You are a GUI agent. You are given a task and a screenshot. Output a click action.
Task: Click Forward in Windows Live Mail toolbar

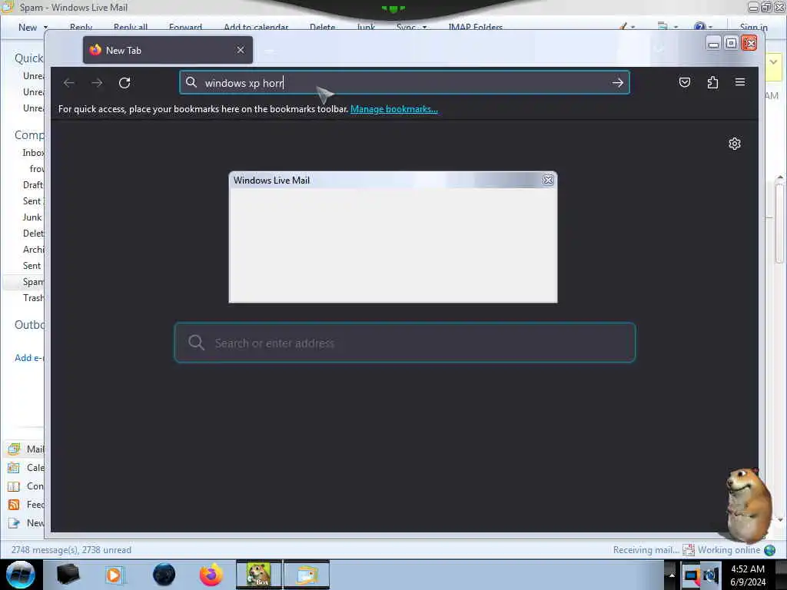[185, 27]
